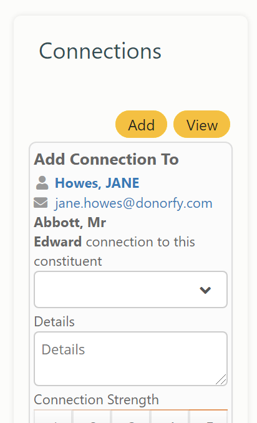Image resolution: width=257 pixels, height=423 pixels.
Task: Select connection strength level 1
Action: coord(53,417)
